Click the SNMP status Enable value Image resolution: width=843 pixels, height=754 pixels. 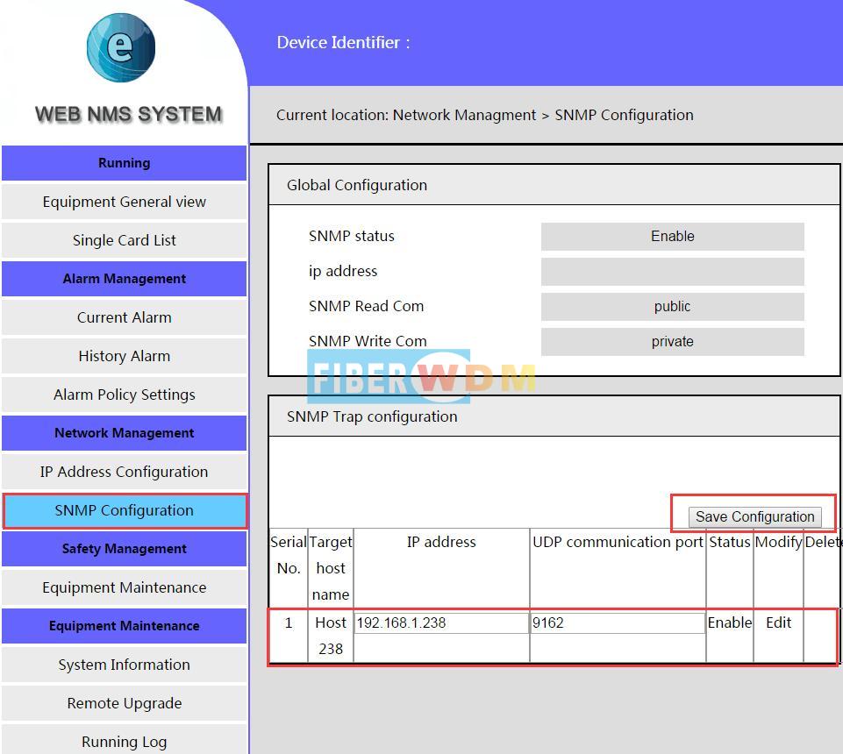pyautogui.click(x=673, y=237)
